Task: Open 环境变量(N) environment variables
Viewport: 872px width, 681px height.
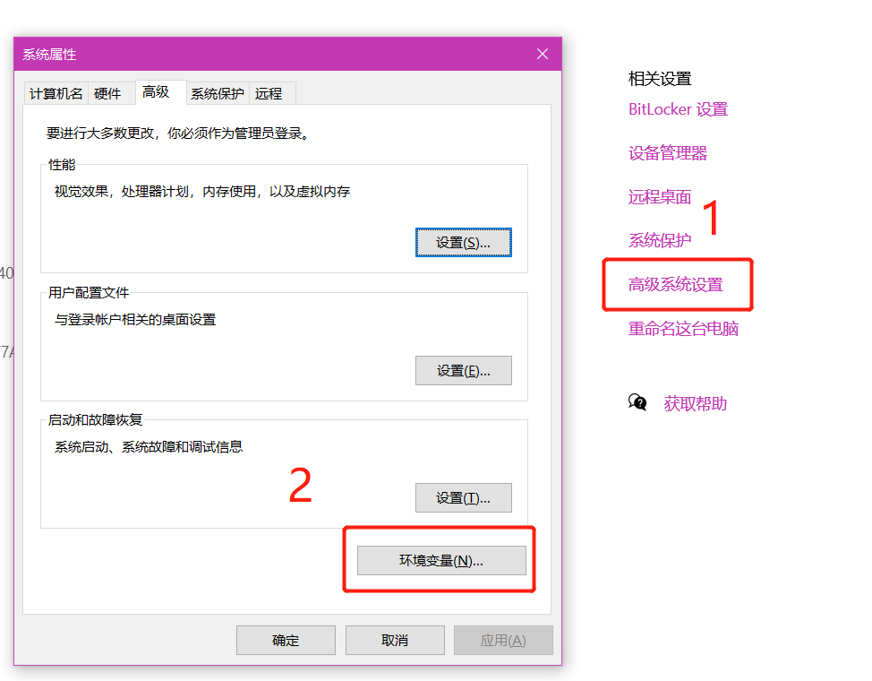Action: click(x=441, y=560)
